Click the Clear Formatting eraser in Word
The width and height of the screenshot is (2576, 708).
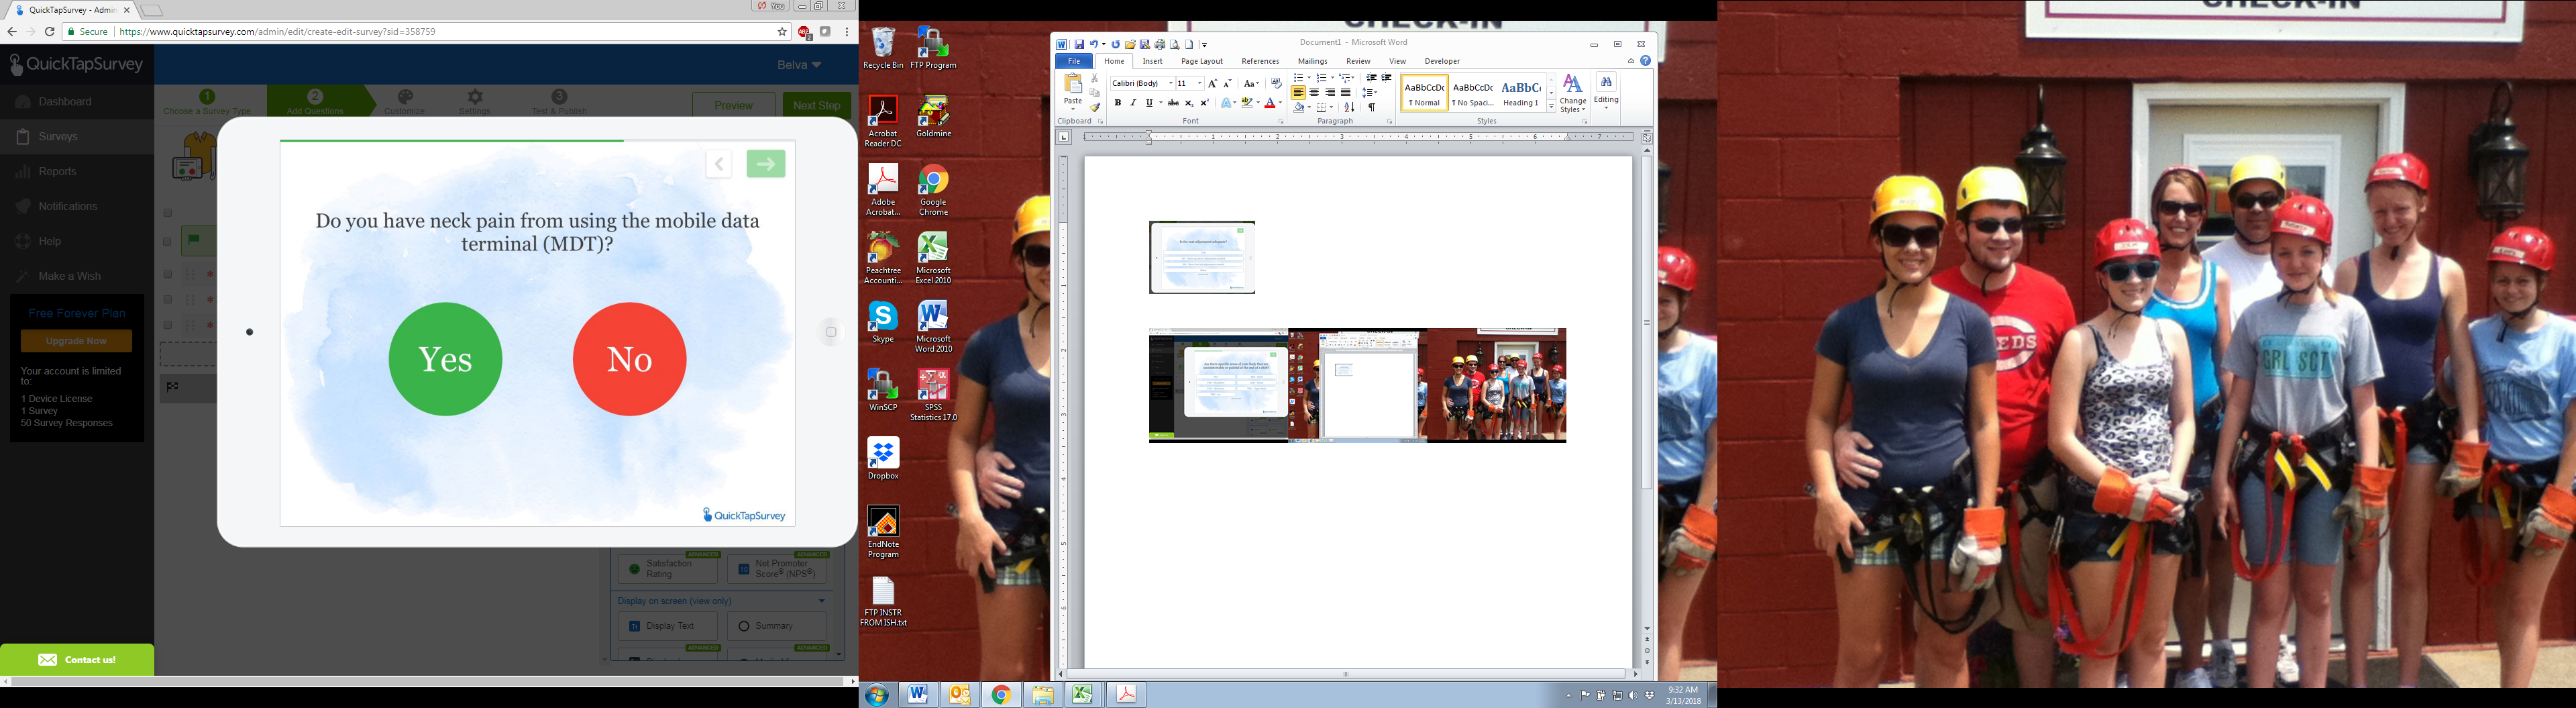[x=1277, y=84]
